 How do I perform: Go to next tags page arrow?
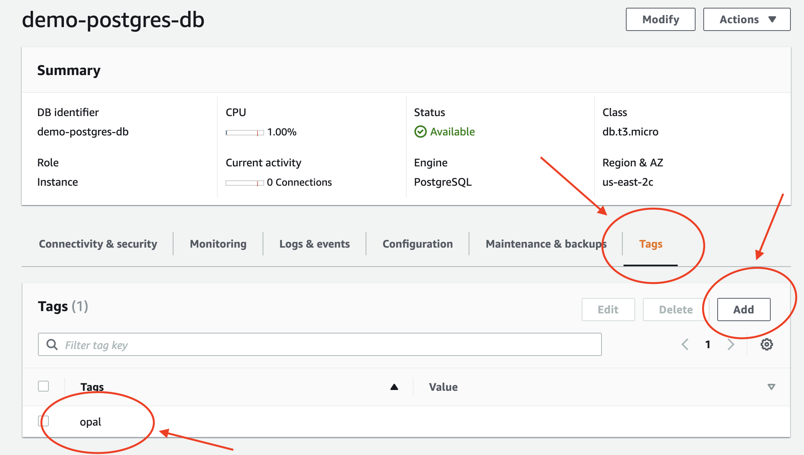[731, 344]
